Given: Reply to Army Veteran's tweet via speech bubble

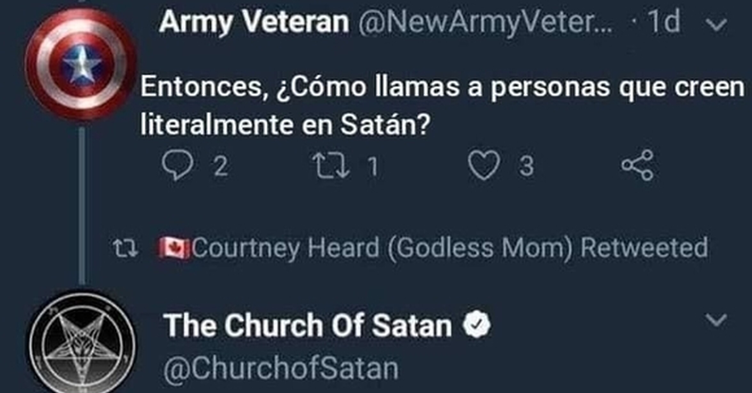Looking at the screenshot, I should (178, 165).
